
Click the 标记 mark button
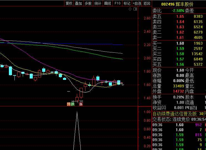127,3
